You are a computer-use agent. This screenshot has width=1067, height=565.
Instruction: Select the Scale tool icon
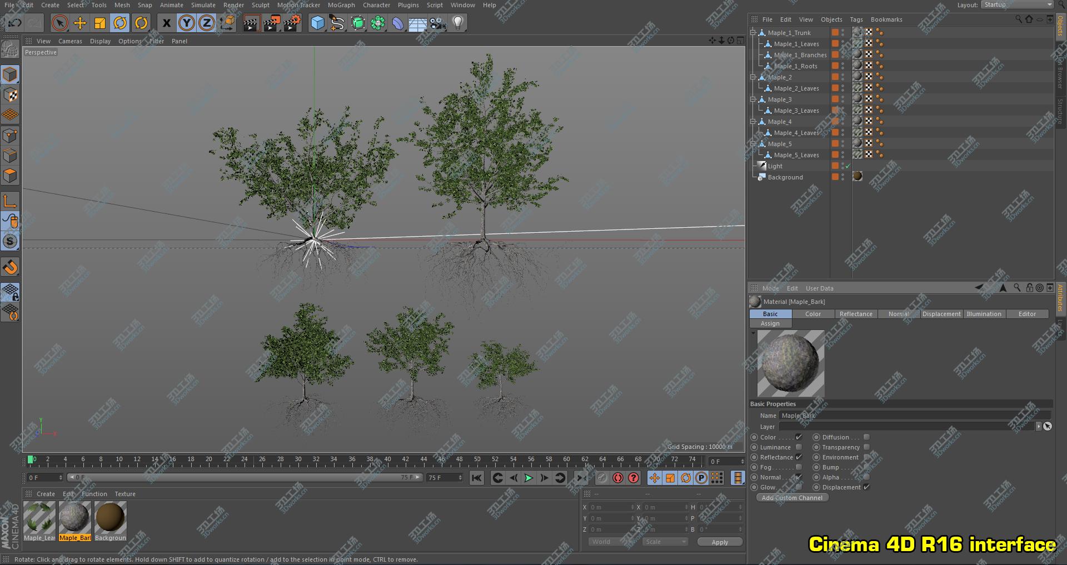100,23
